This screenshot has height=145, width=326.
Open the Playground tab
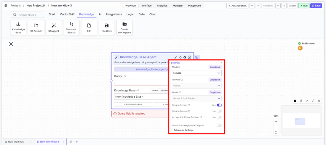pos(195,6)
